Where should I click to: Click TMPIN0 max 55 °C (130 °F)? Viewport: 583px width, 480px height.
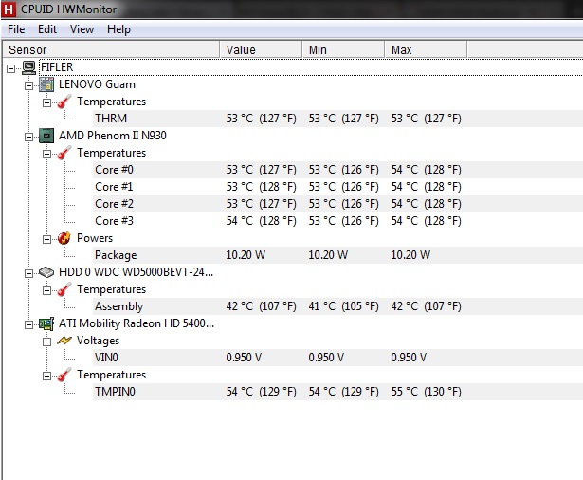(x=426, y=392)
